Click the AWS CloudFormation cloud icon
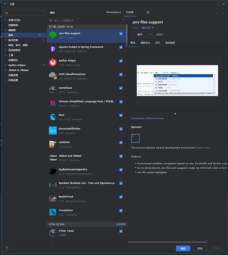The height and width of the screenshot is (255, 228). pos(53,76)
